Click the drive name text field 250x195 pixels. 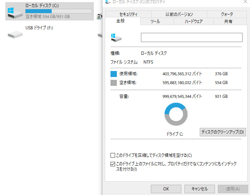coord(192,37)
